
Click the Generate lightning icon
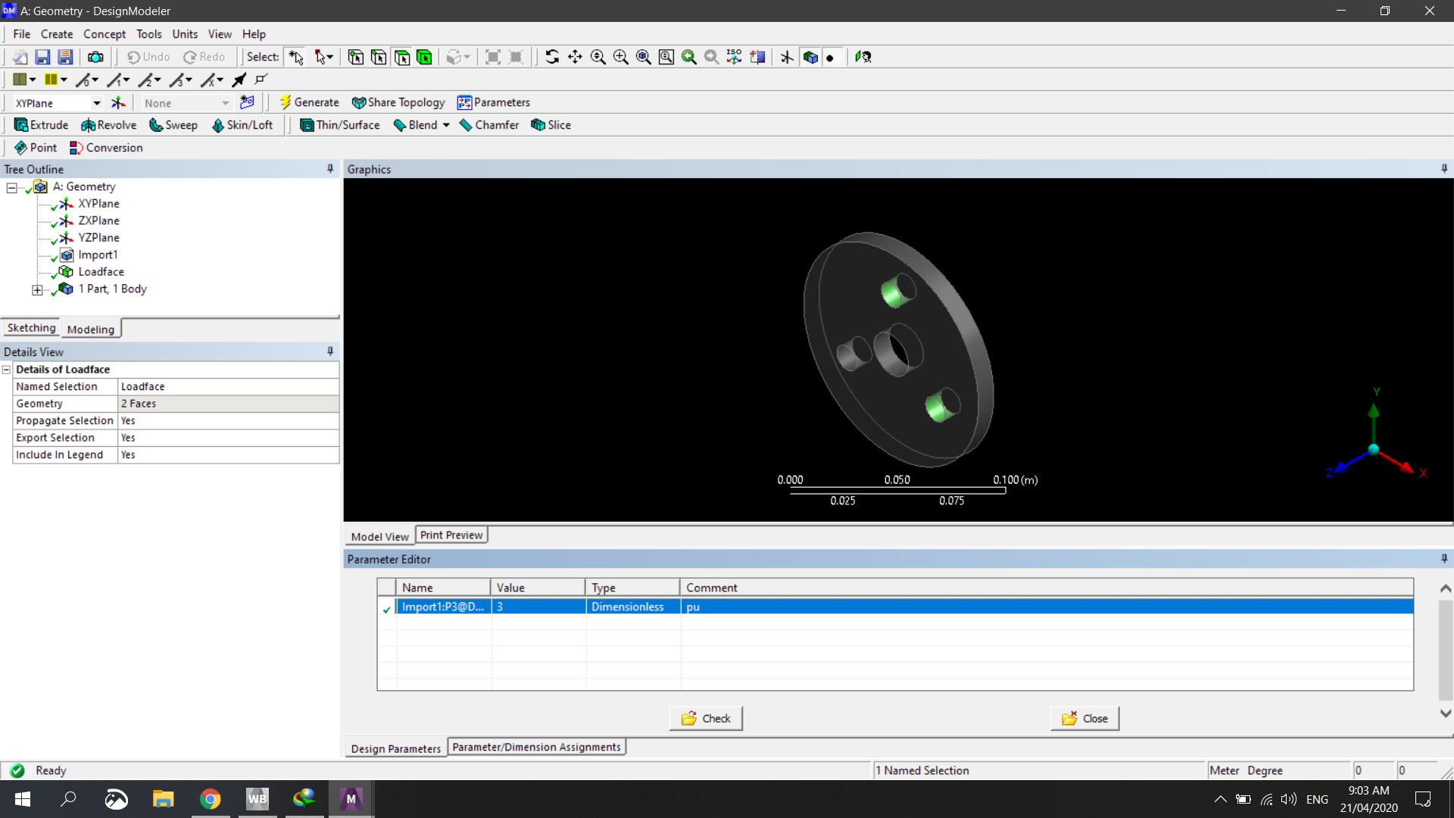point(285,102)
